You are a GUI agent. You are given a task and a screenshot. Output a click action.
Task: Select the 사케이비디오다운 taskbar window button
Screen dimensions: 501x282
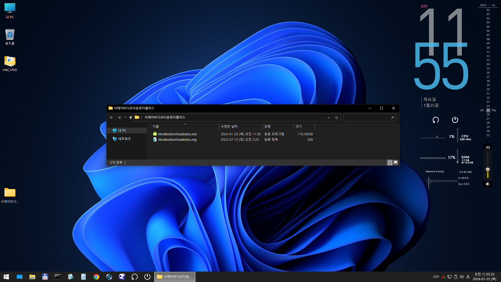click(175, 277)
